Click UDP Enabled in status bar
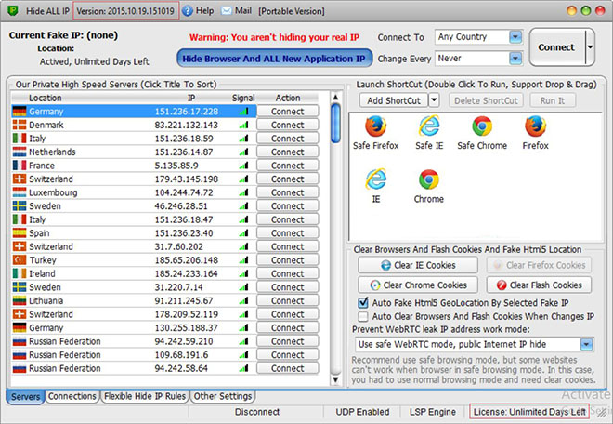 pos(362,412)
